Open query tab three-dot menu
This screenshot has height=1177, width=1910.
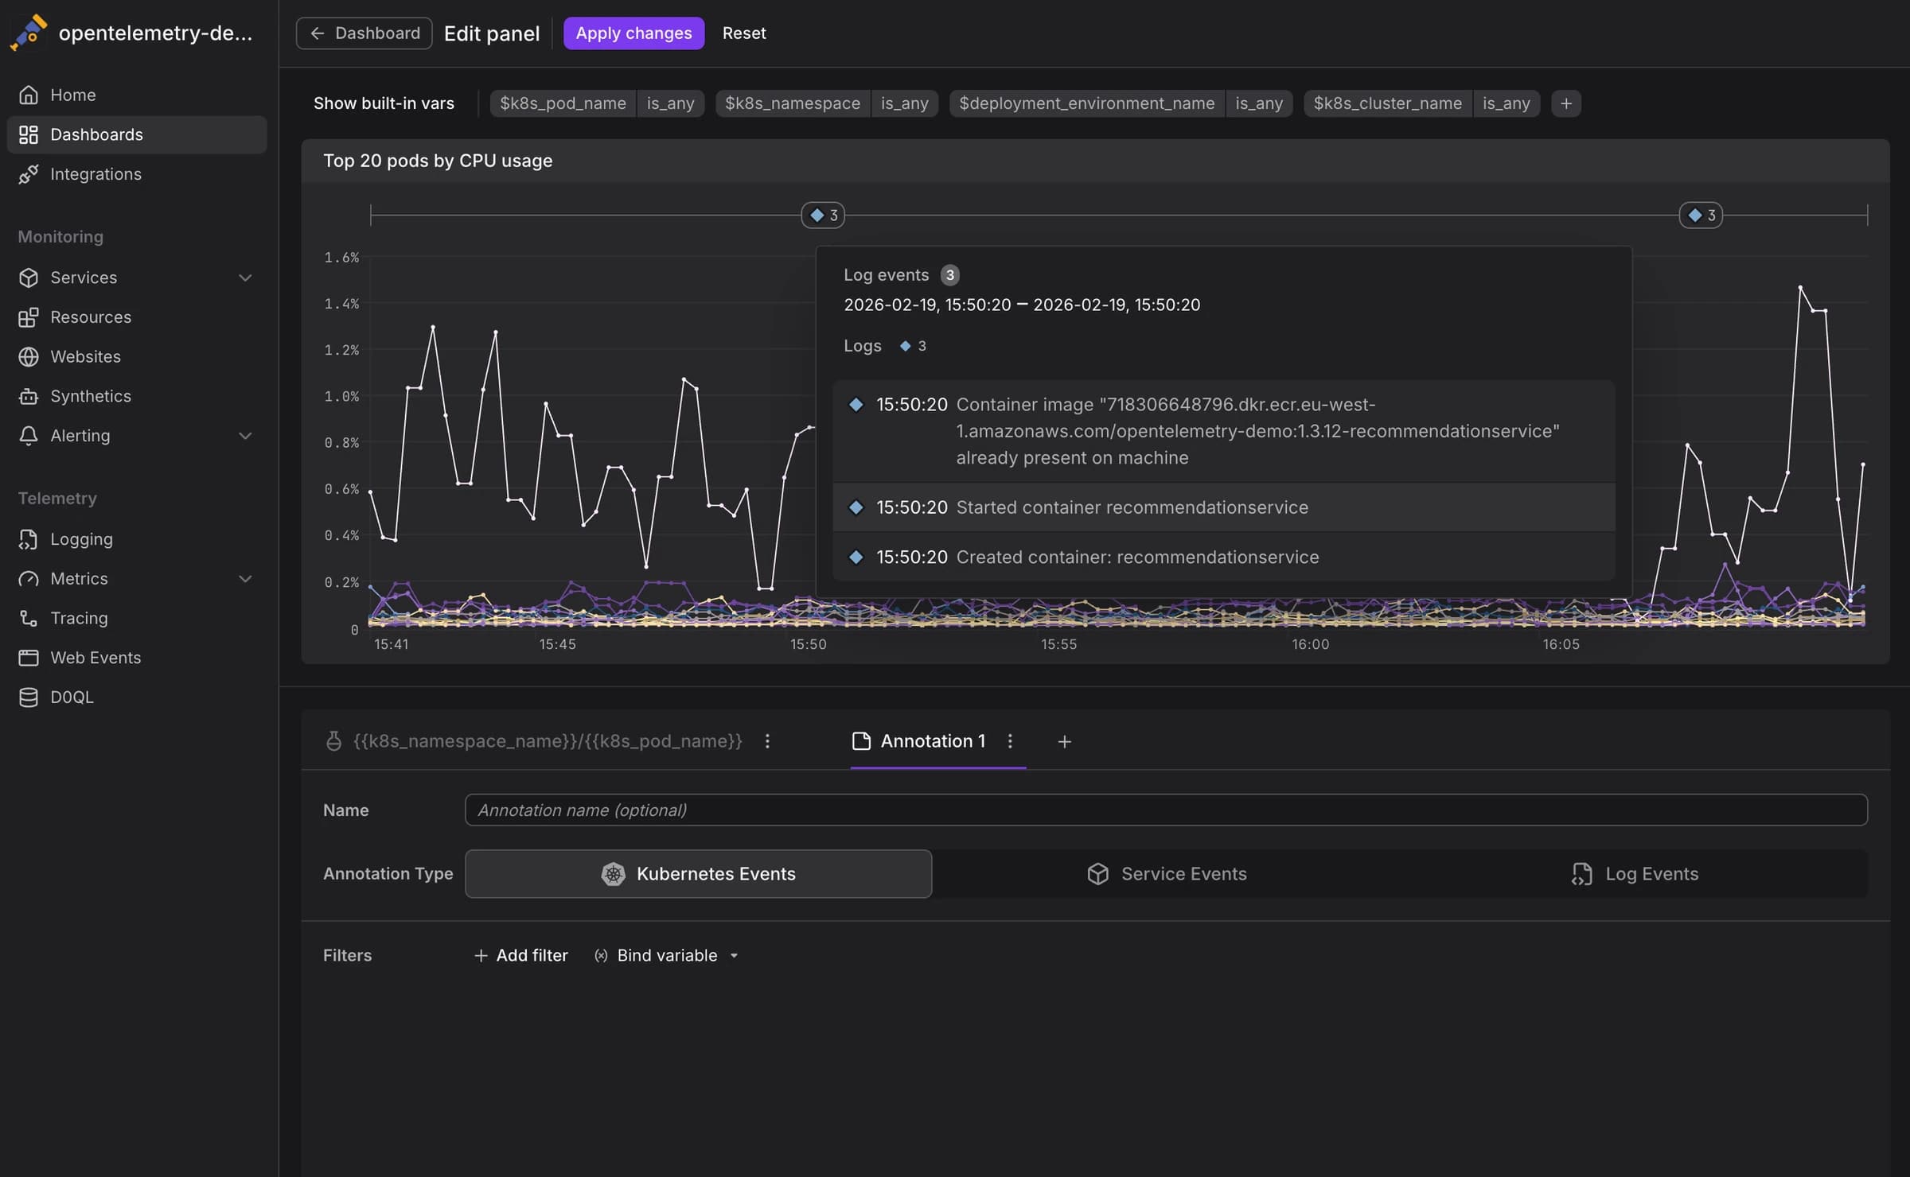pos(767,741)
